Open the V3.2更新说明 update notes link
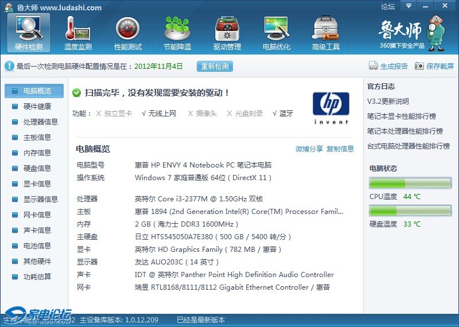 [x=388, y=102]
